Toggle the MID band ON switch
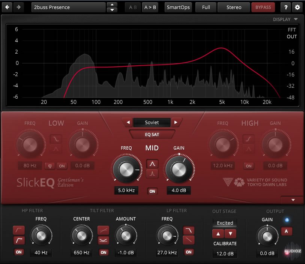 coord(152,191)
